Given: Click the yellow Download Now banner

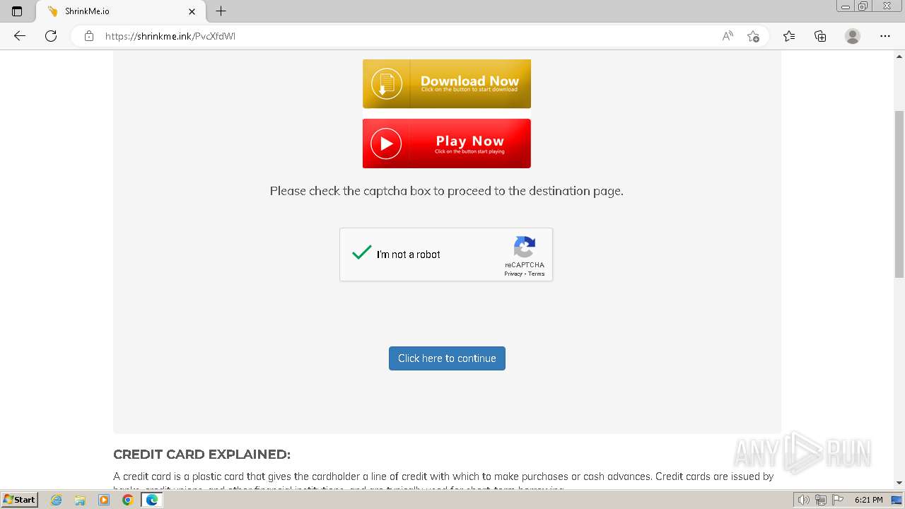Looking at the screenshot, I should (x=447, y=83).
